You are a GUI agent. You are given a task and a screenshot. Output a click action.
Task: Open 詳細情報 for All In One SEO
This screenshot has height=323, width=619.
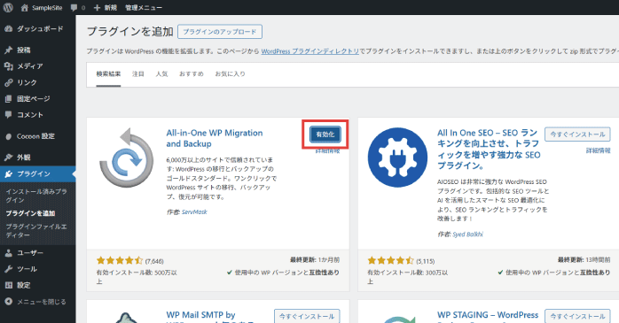click(598, 150)
